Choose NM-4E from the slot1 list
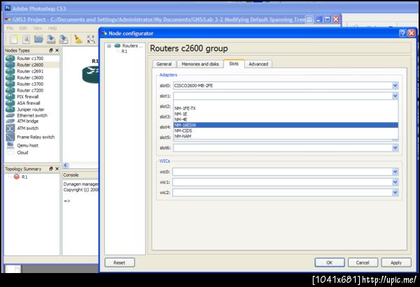Image resolution: width=420 pixels, height=287 pixels. 286,119
